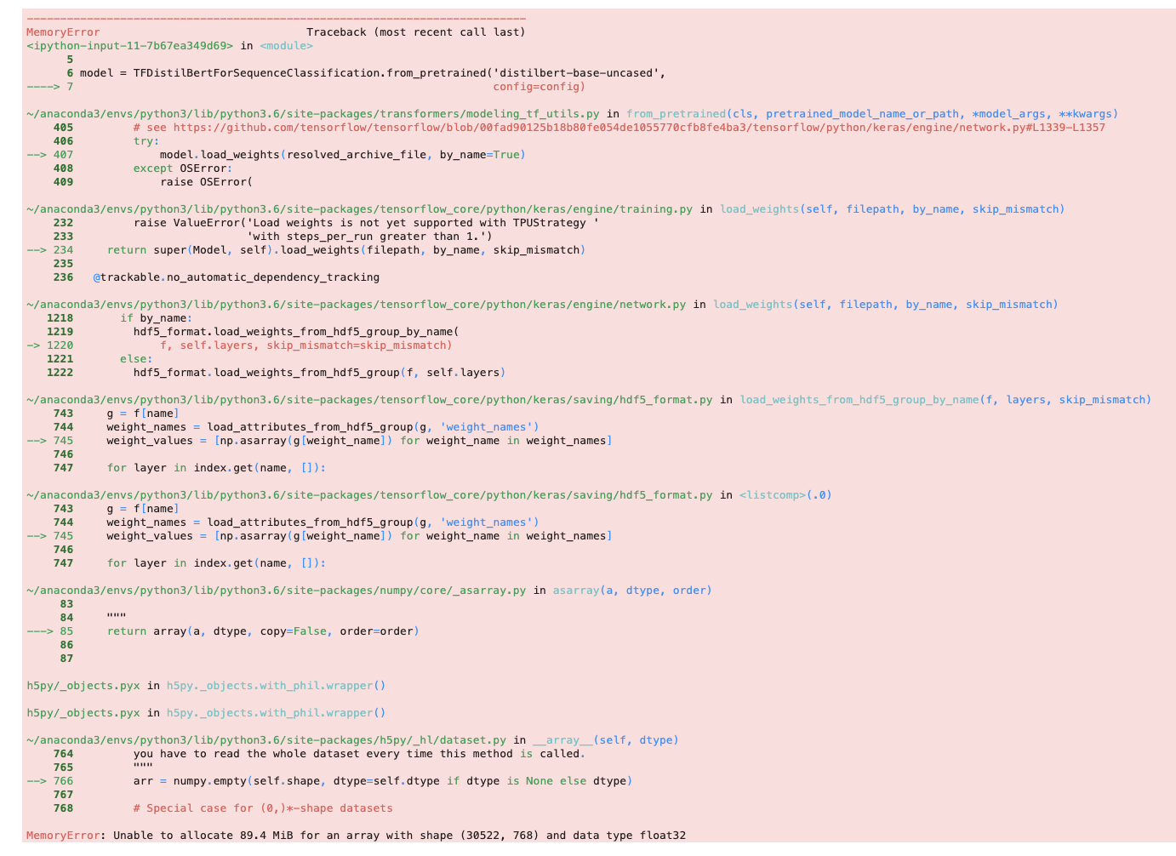This screenshot has height=856, width=1176.
Task: Click the second h5py wrapper traceback entry
Action: coord(204,712)
